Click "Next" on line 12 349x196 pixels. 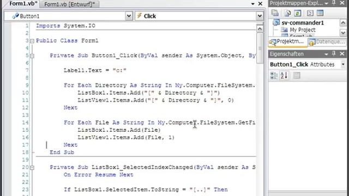70,108
